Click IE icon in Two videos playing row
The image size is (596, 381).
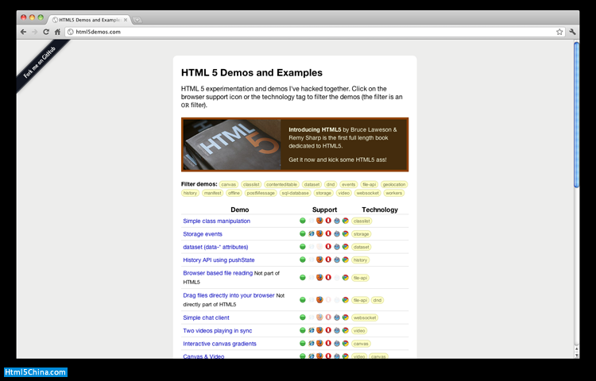tap(312, 330)
